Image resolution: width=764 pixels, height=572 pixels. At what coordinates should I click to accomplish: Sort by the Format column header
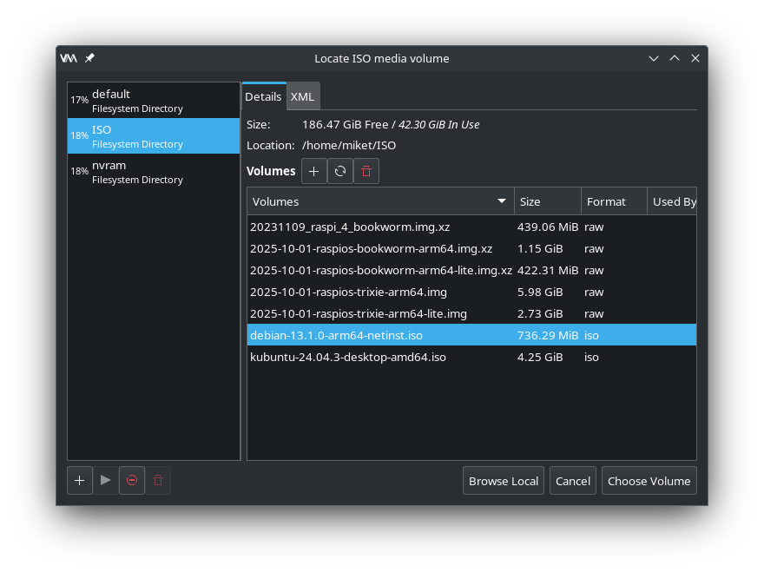614,201
